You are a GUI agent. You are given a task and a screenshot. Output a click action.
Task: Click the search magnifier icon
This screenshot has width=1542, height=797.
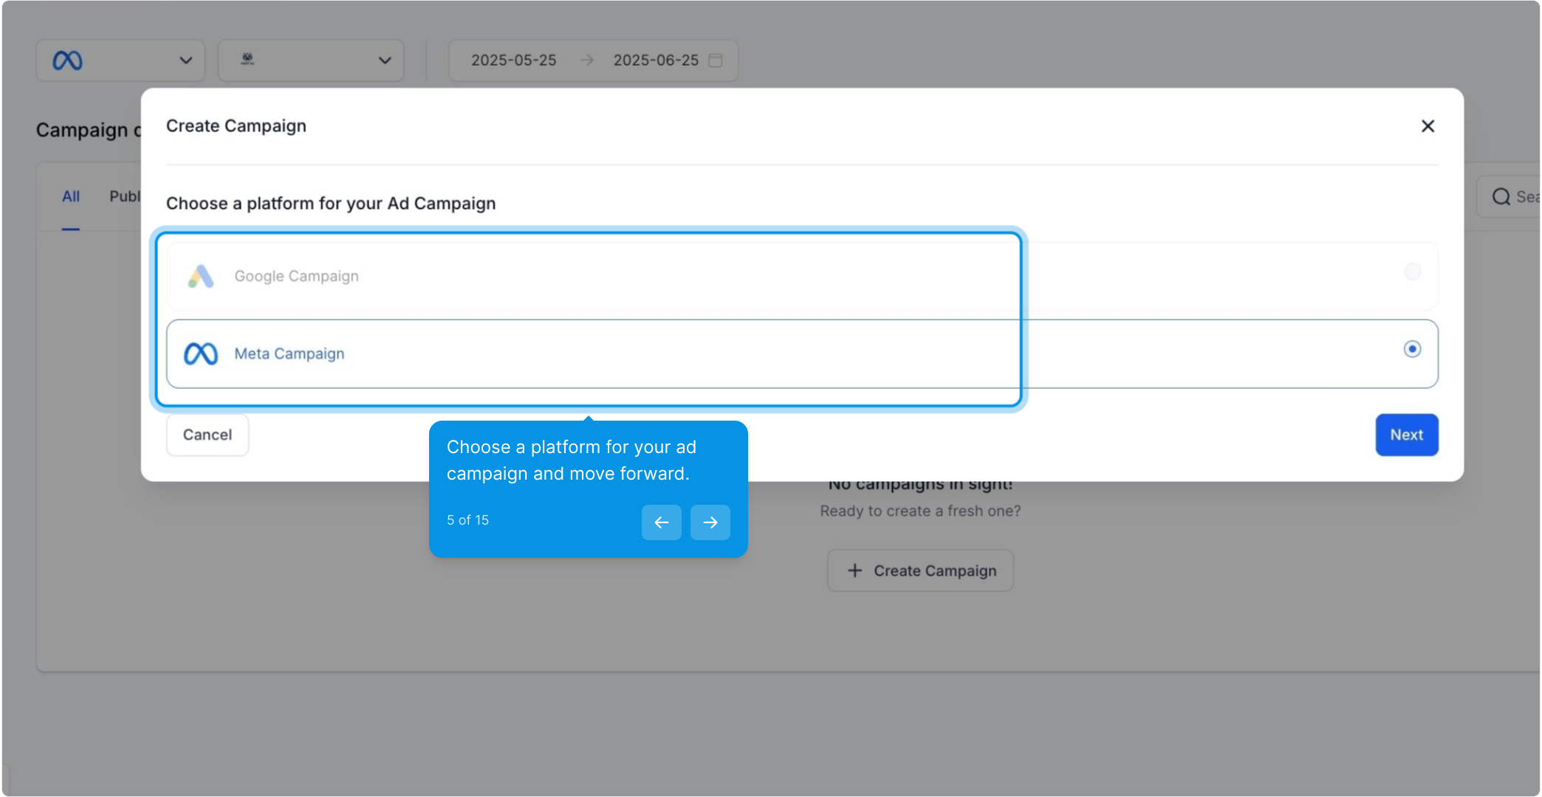point(1501,197)
